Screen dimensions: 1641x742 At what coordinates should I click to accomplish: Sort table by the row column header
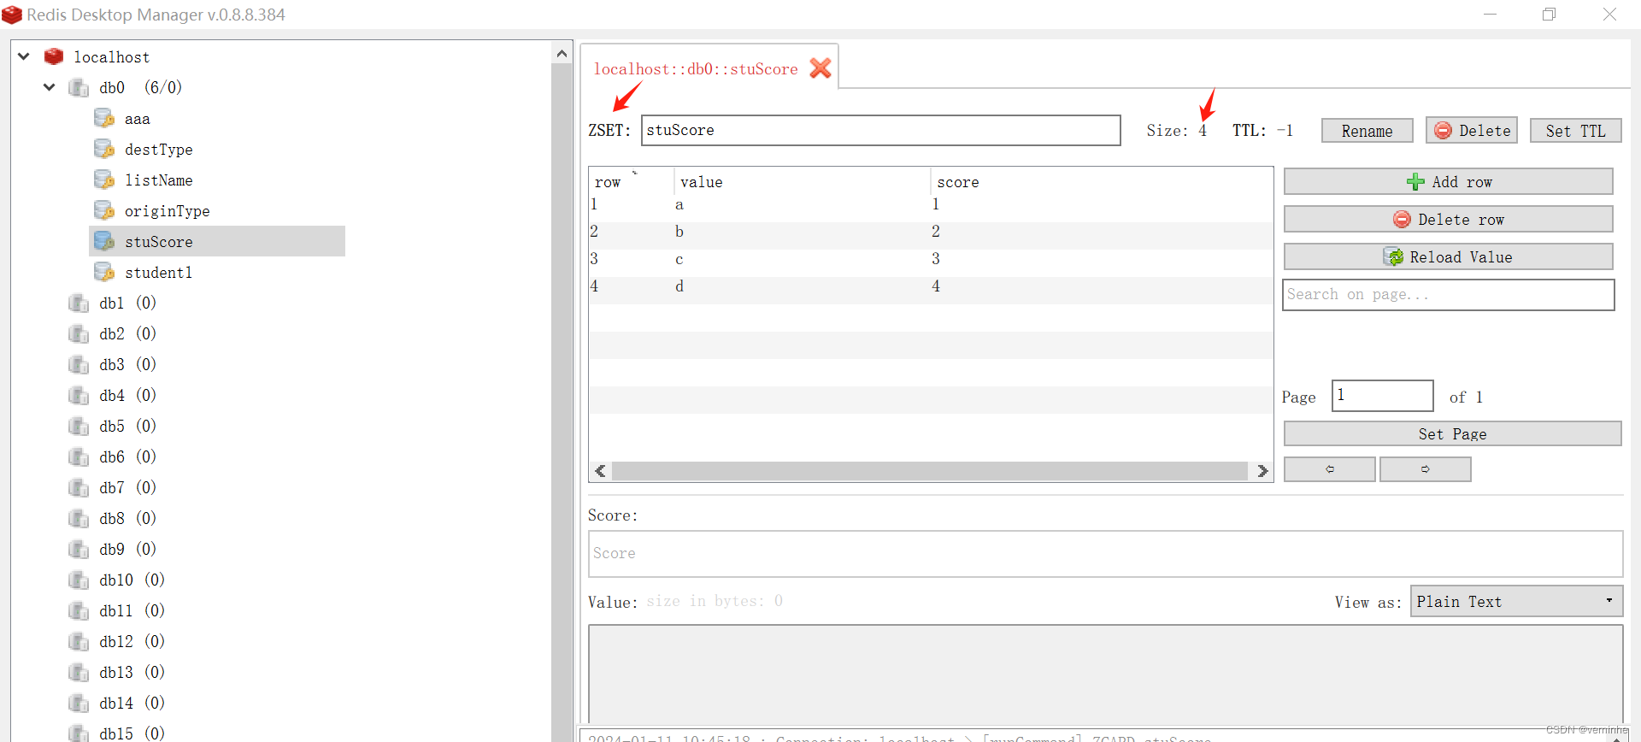click(x=632, y=181)
